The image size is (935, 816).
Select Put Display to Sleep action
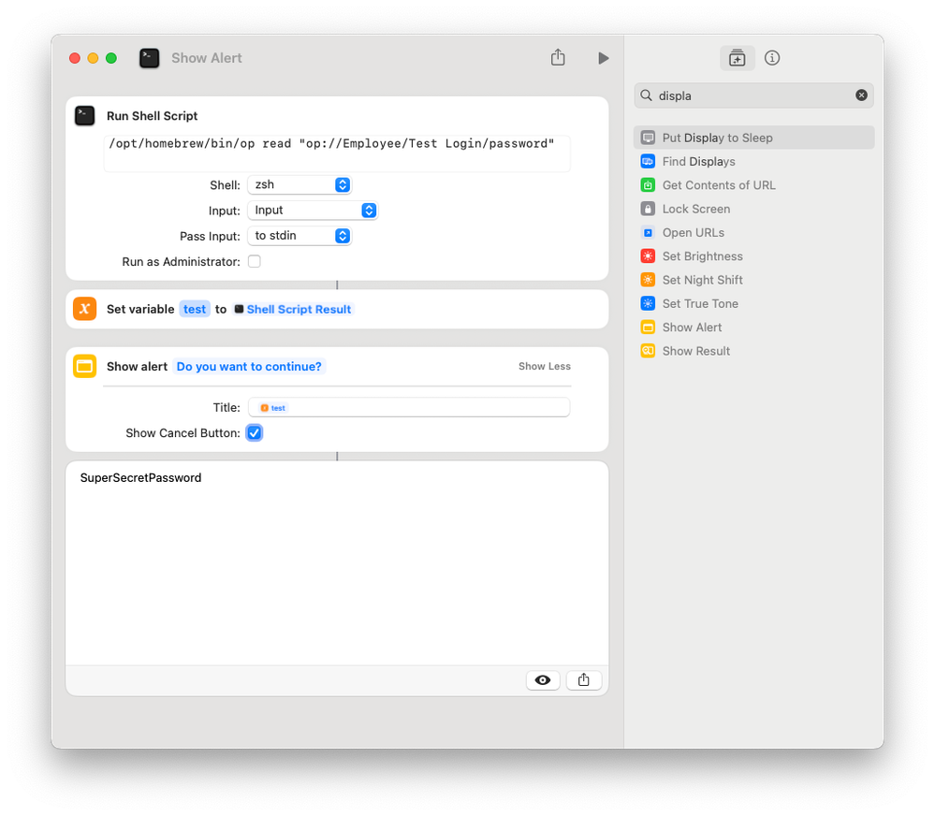click(x=753, y=138)
